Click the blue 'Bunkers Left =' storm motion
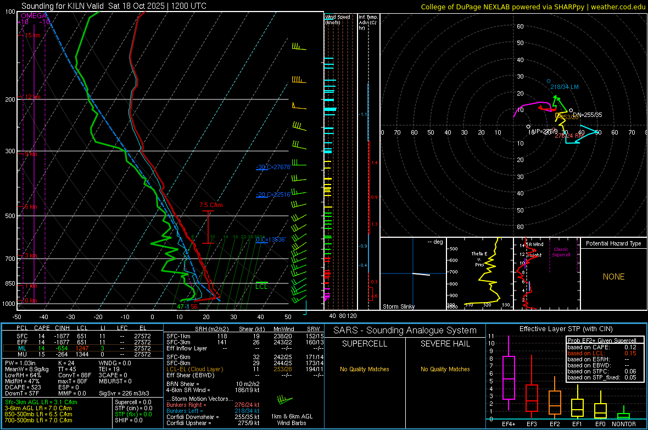Screen dimensions: 648x430 (x=213, y=411)
